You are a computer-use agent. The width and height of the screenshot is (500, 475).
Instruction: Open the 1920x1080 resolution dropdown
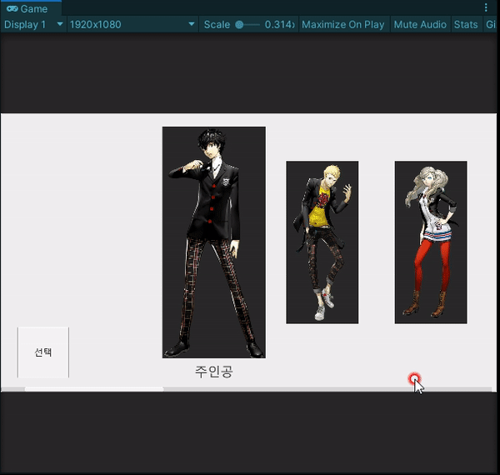[x=132, y=24]
